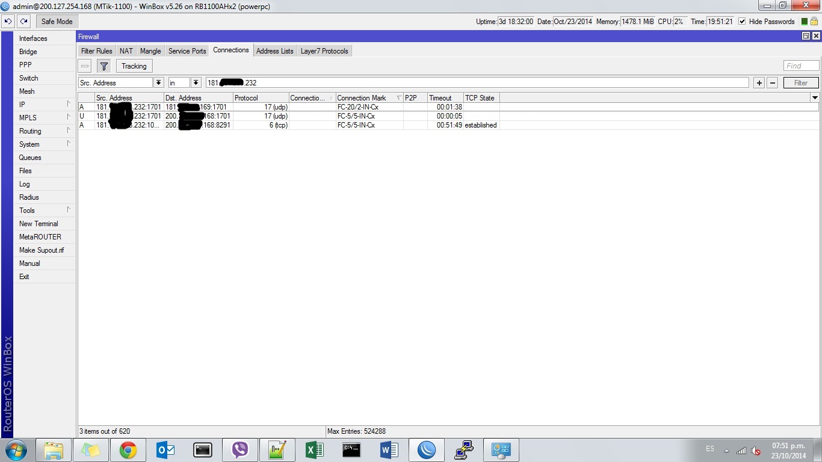
Task: Open Outlook from the taskbar
Action: click(x=165, y=450)
